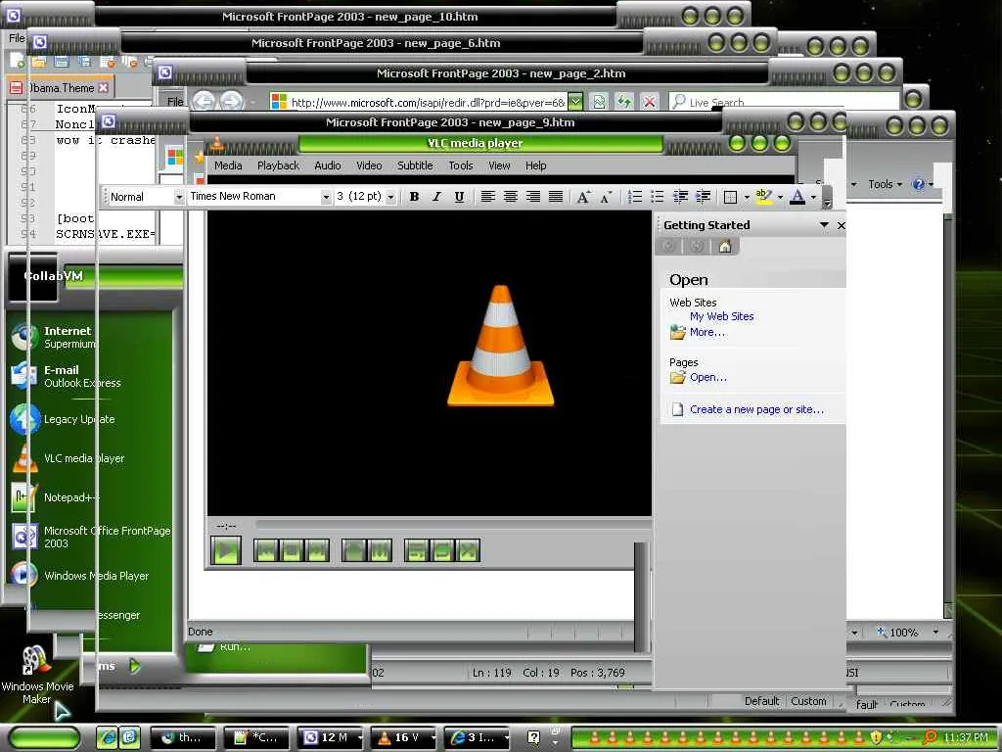Skip to next track in VLC
The width and height of the screenshot is (1002, 752).
[x=317, y=550]
